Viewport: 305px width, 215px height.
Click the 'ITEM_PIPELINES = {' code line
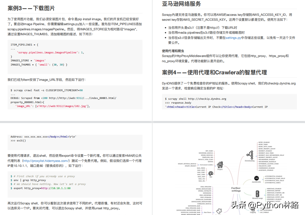[25, 45]
